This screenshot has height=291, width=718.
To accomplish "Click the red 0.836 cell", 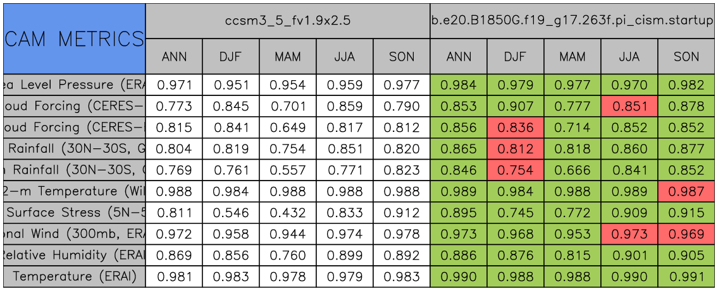I will 515,128.
